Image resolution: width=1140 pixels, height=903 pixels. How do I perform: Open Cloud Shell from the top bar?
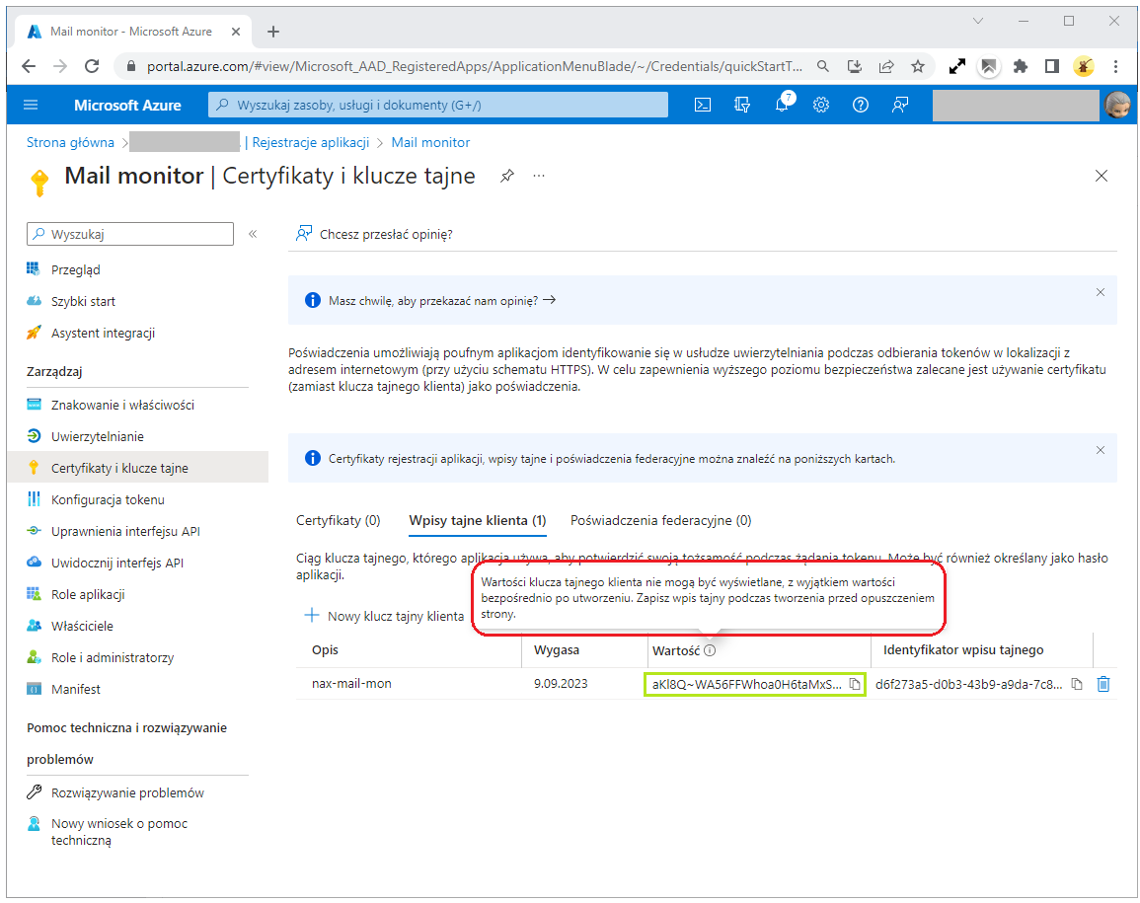[x=703, y=105]
